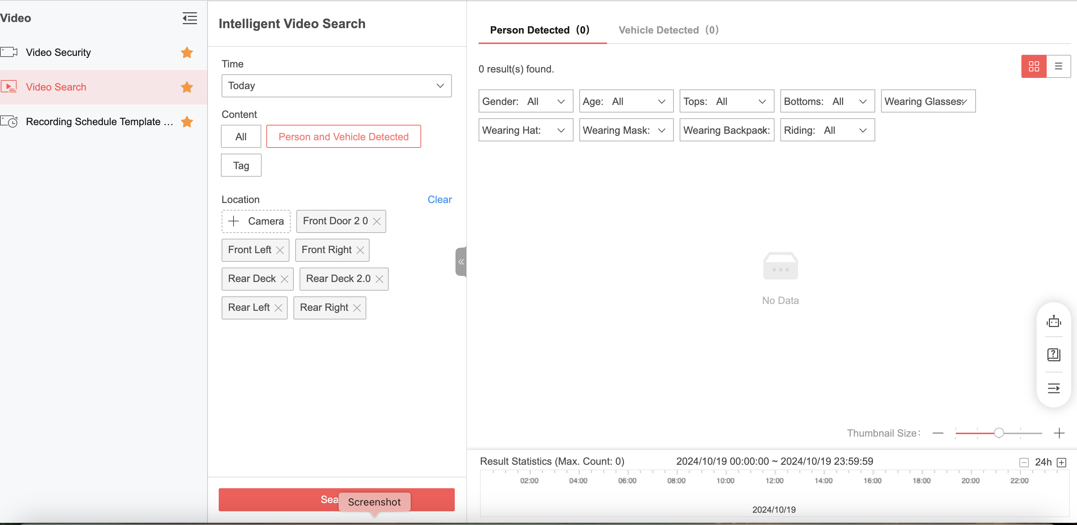
Task: Unfavorite Video Security using its star icon
Action: (x=187, y=53)
